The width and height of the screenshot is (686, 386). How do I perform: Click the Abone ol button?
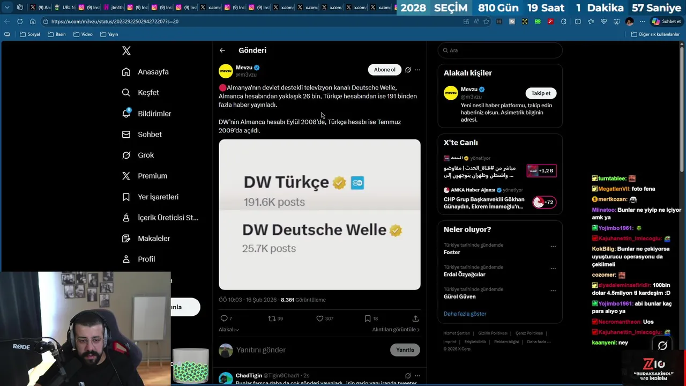click(384, 70)
